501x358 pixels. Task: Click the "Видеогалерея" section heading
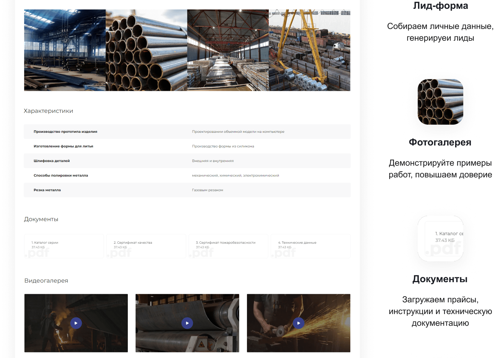[x=46, y=281]
